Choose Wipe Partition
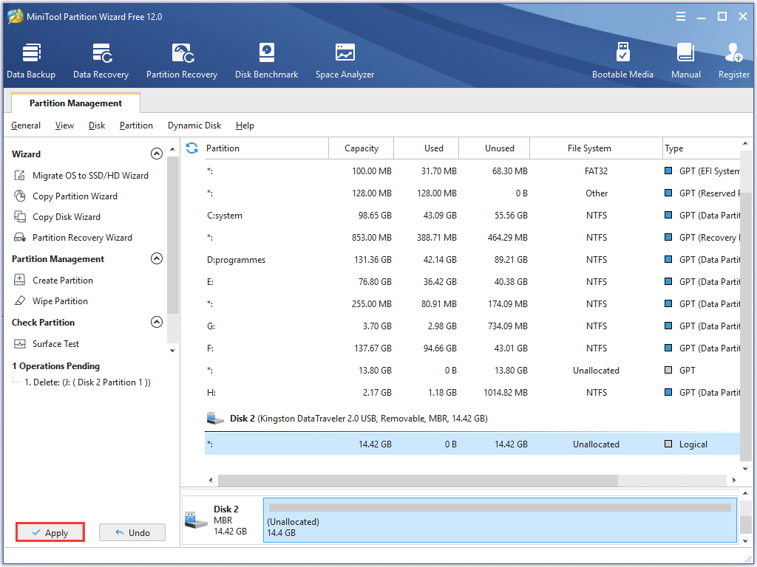The height and width of the screenshot is (567, 757). pos(60,301)
